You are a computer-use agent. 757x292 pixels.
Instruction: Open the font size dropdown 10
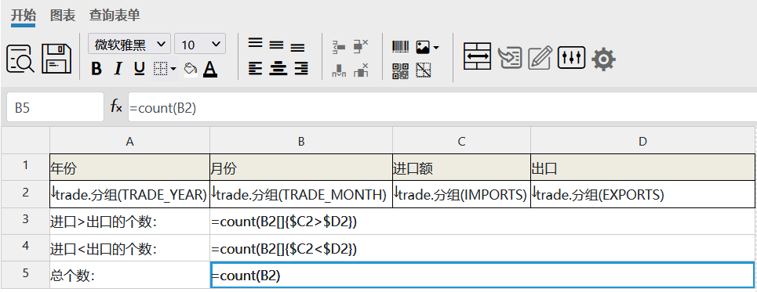(200, 45)
